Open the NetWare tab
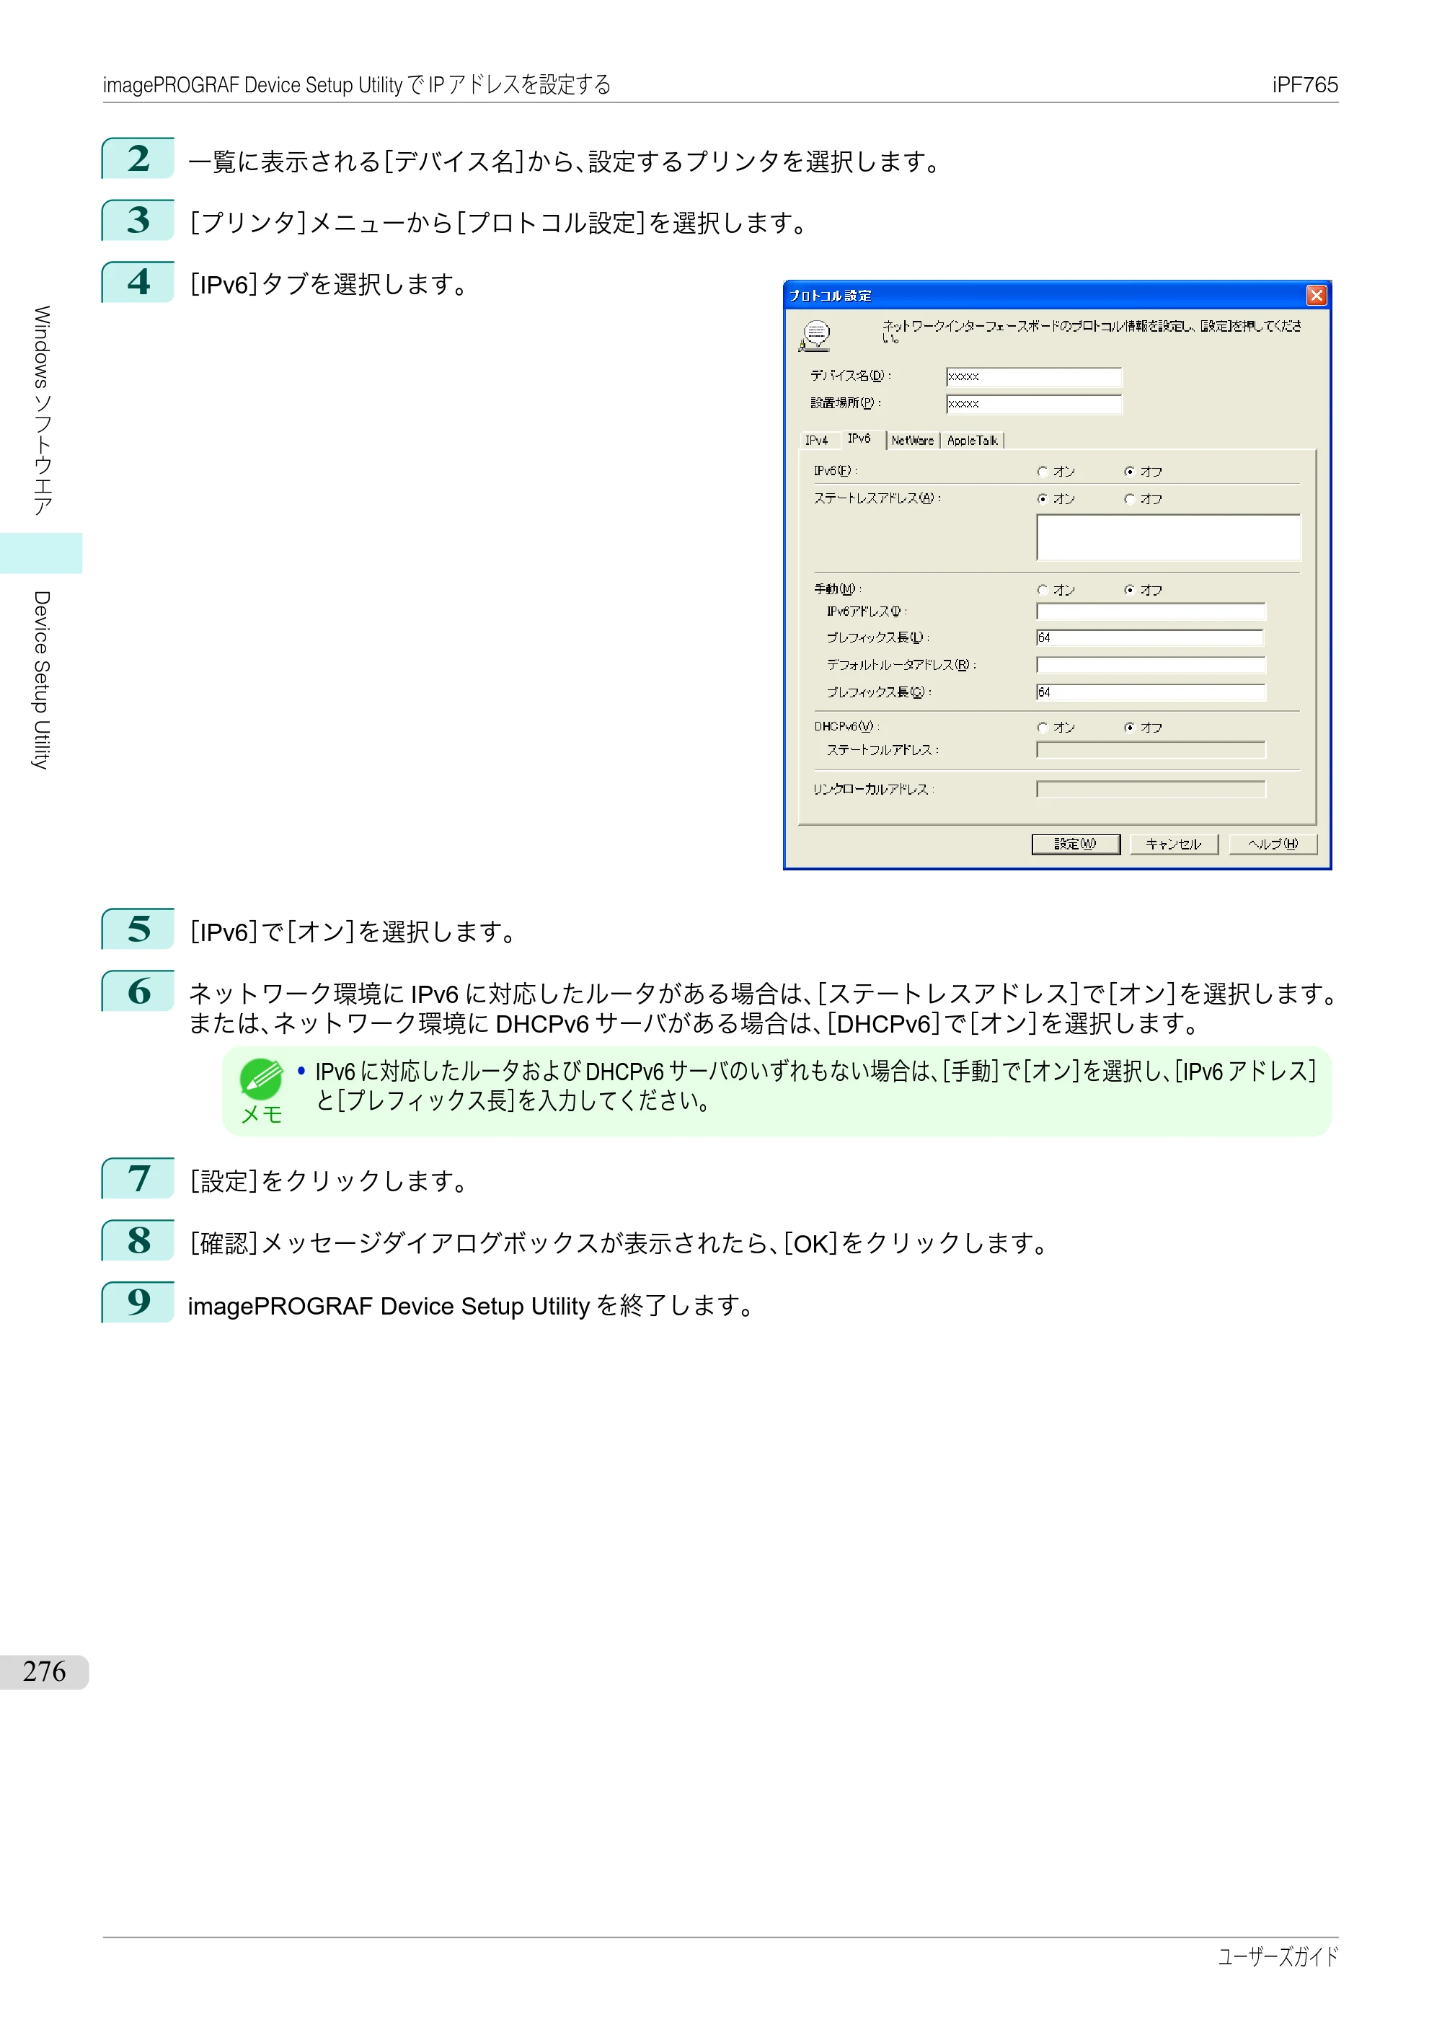Image resolution: width=1442 pixels, height=2040 pixels. point(913,440)
